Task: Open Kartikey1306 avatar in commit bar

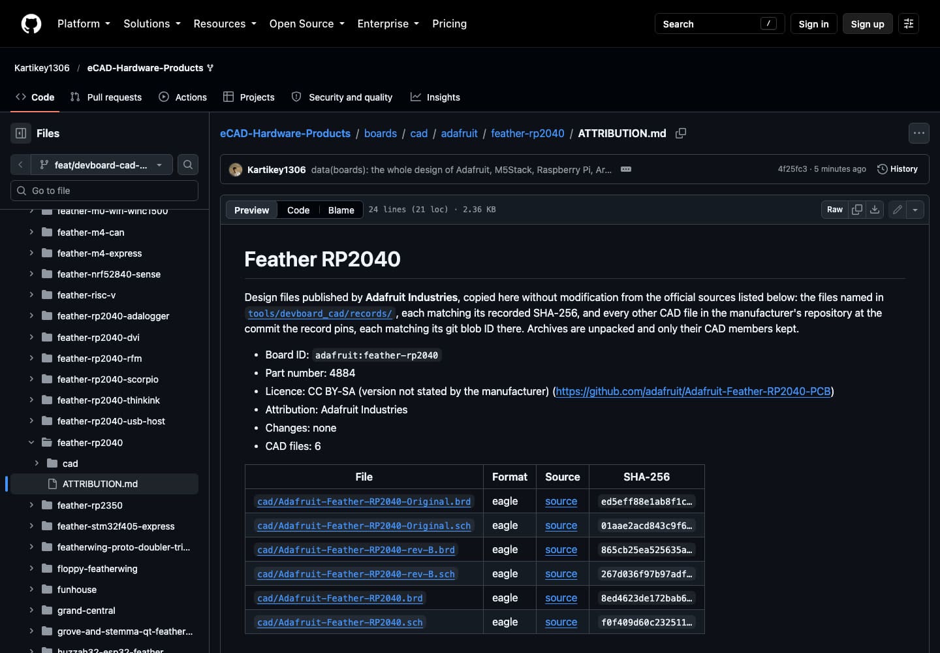Action: point(236,170)
